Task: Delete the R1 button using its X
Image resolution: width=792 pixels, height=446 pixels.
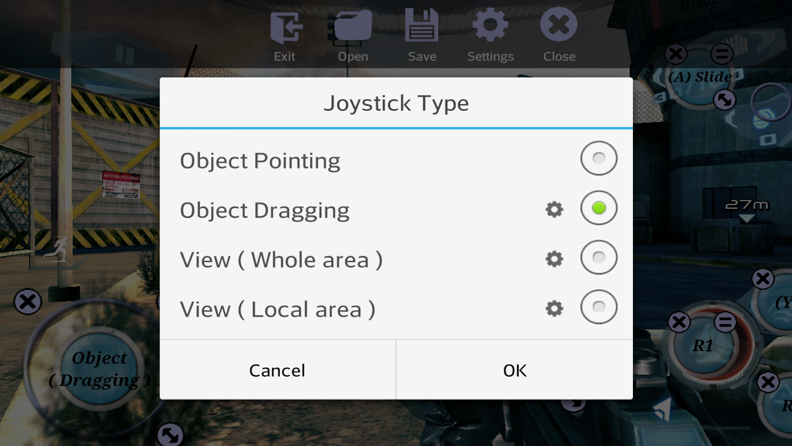Action: point(679,321)
